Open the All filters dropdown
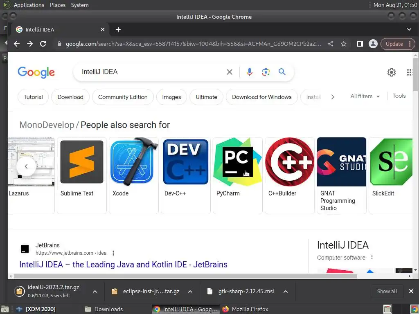This screenshot has width=419, height=314. [365, 96]
